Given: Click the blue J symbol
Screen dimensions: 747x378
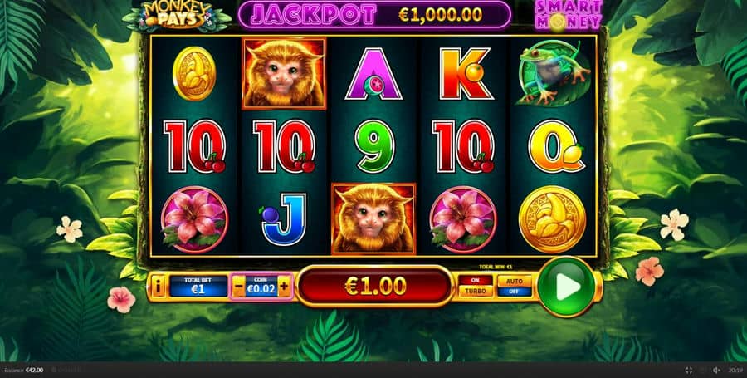Looking at the screenshot, I should coord(284,218).
